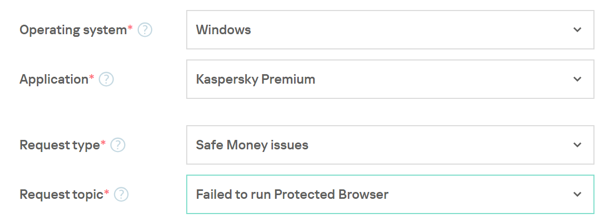Expand the Request type combo box
The width and height of the screenshot is (605, 223).
point(390,145)
